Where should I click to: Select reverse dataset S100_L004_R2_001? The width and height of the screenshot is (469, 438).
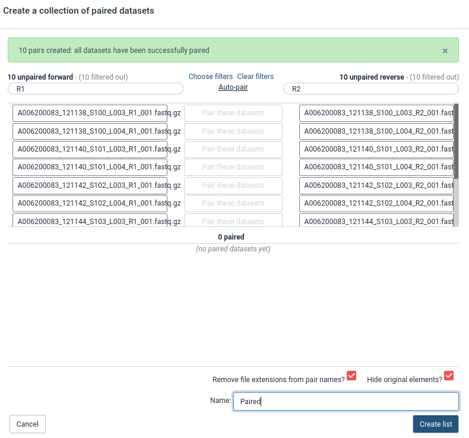click(376, 131)
